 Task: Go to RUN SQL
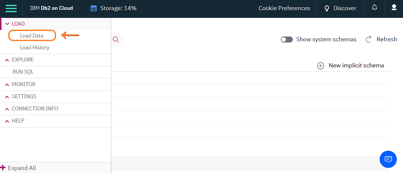[x=23, y=72]
